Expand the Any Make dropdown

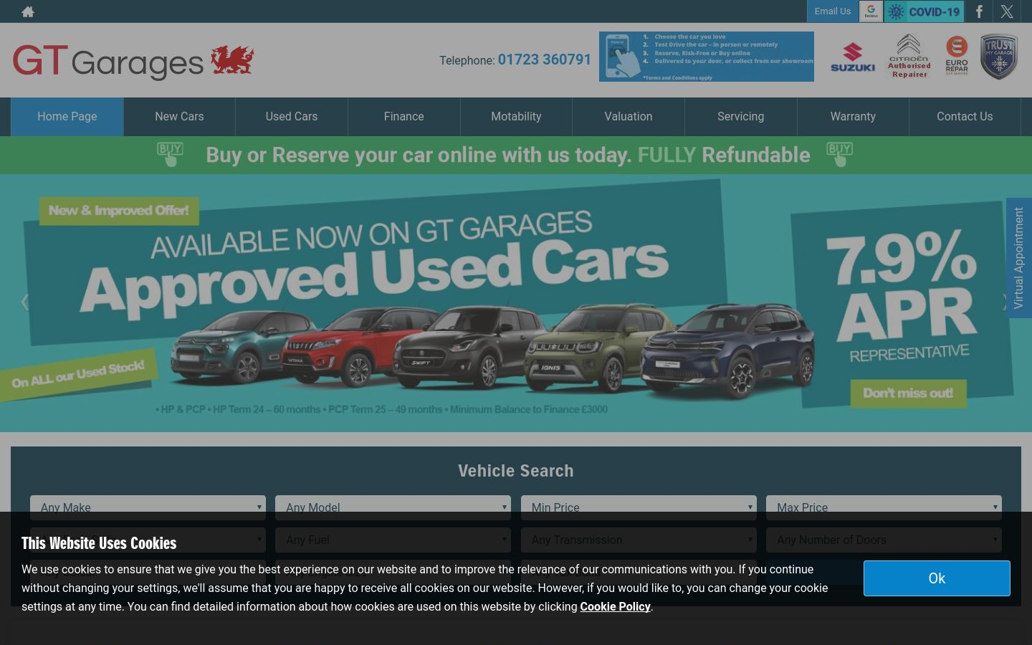point(148,507)
